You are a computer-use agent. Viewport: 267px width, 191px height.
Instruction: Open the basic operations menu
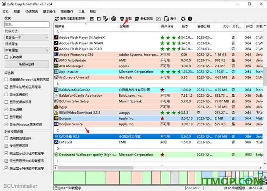49,12
